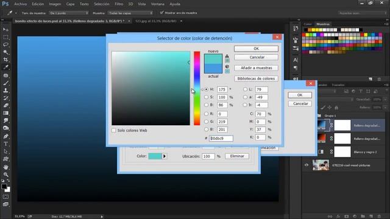Open the Character panel icon

296,60
